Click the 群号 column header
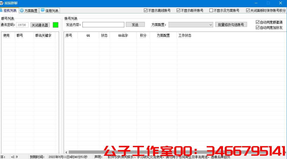Screen dimensions: 287x159 24,35
